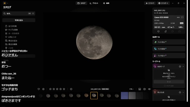Rate the photo five stars
Viewport: 190px width, 107px height.
point(64,89)
